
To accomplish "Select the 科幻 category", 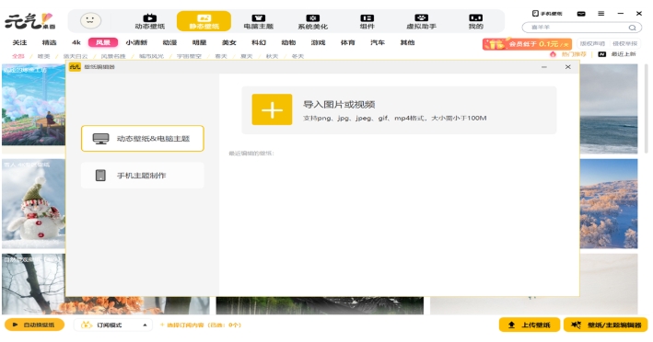I will tap(259, 42).
